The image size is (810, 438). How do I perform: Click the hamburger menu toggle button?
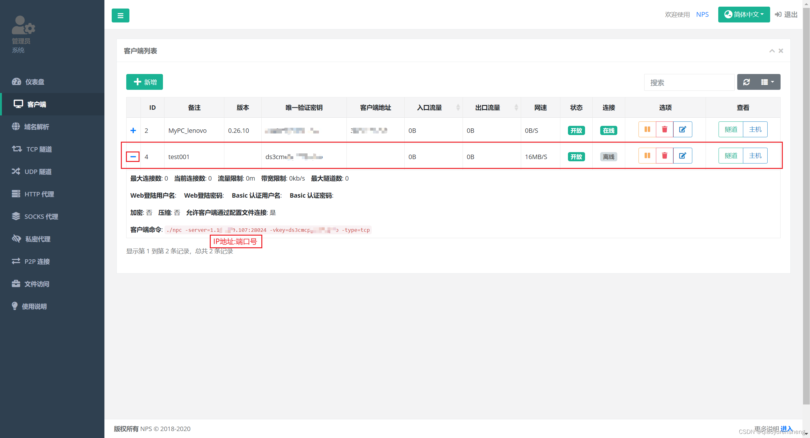pyautogui.click(x=120, y=15)
